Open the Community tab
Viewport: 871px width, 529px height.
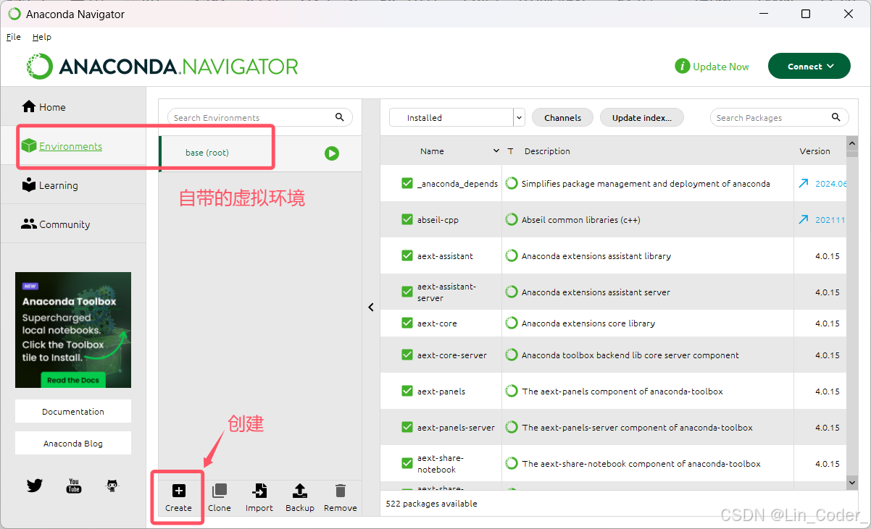74,224
